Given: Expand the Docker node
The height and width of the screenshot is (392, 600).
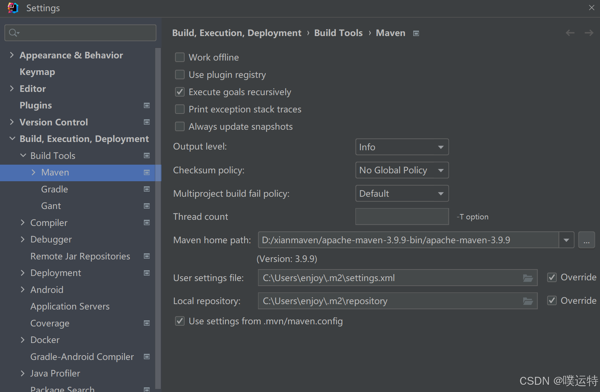Looking at the screenshot, I should (x=23, y=340).
